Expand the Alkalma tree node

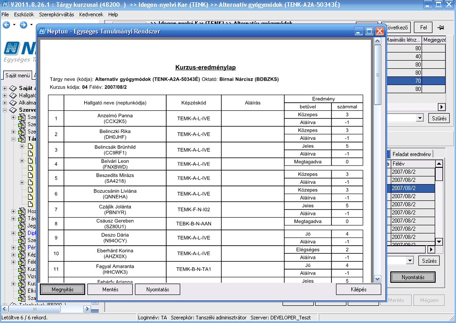click(x=5, y=103)
